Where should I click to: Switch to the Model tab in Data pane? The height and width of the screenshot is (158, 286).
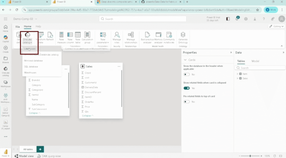[x=255, y=61]
